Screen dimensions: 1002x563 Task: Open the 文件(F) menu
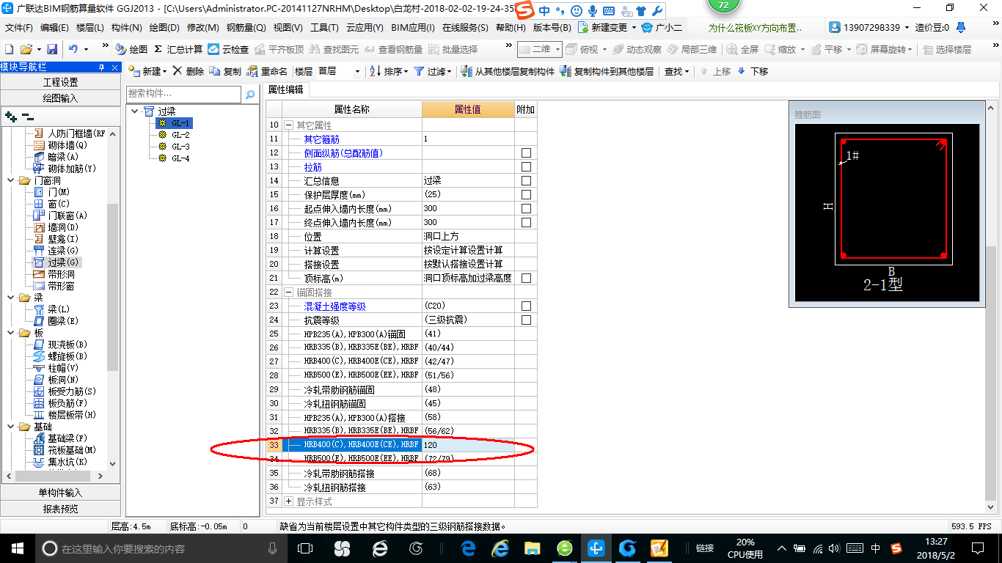(x=19, y=28)
